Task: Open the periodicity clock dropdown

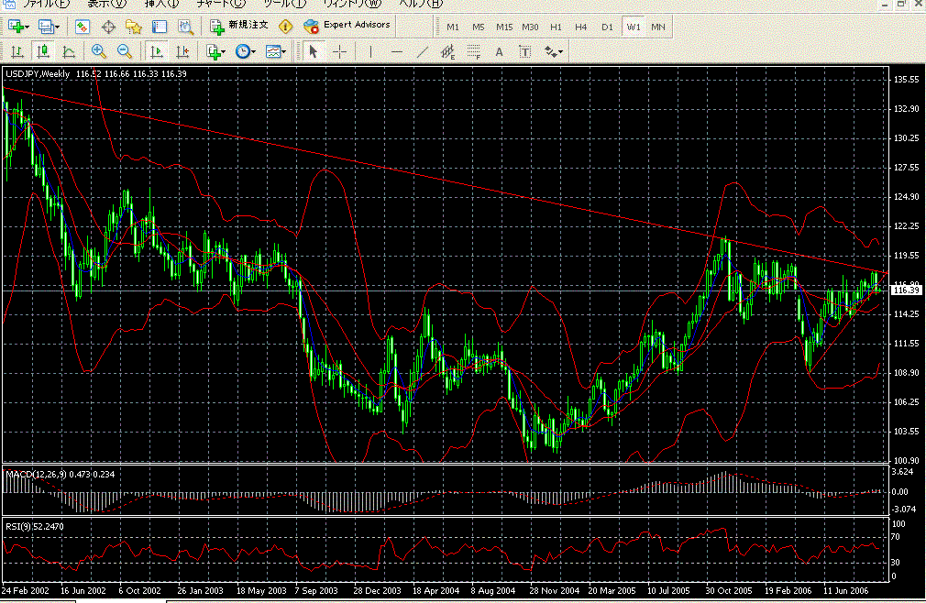Action: pos(246,52)
